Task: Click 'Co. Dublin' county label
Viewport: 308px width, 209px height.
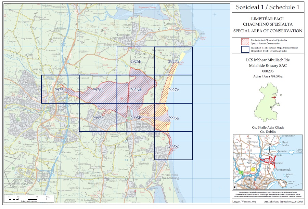Action: coord(268,132)
